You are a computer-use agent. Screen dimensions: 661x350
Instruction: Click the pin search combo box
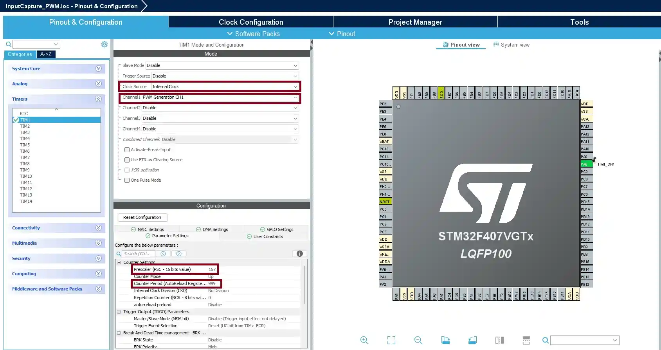(585, 340)
